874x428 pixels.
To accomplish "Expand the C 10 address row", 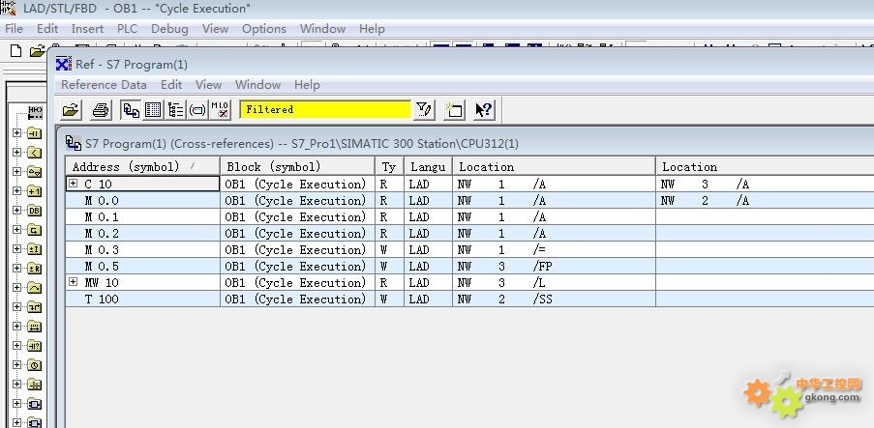I will click(73, 184).
